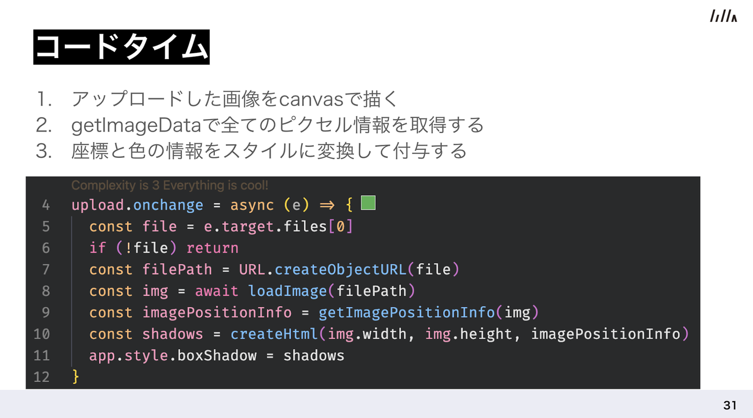Image resolution: width=753 pixels, height=418 pixels.
Task: Click line number 10 in the code gutter
Action: [x=42, y=334]
